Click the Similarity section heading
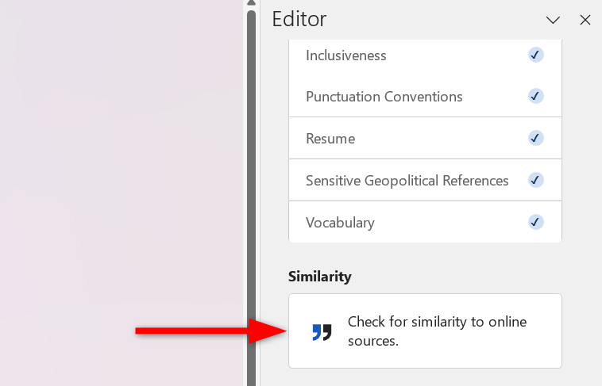The image size is (602, 386). (x=320, y=277)
